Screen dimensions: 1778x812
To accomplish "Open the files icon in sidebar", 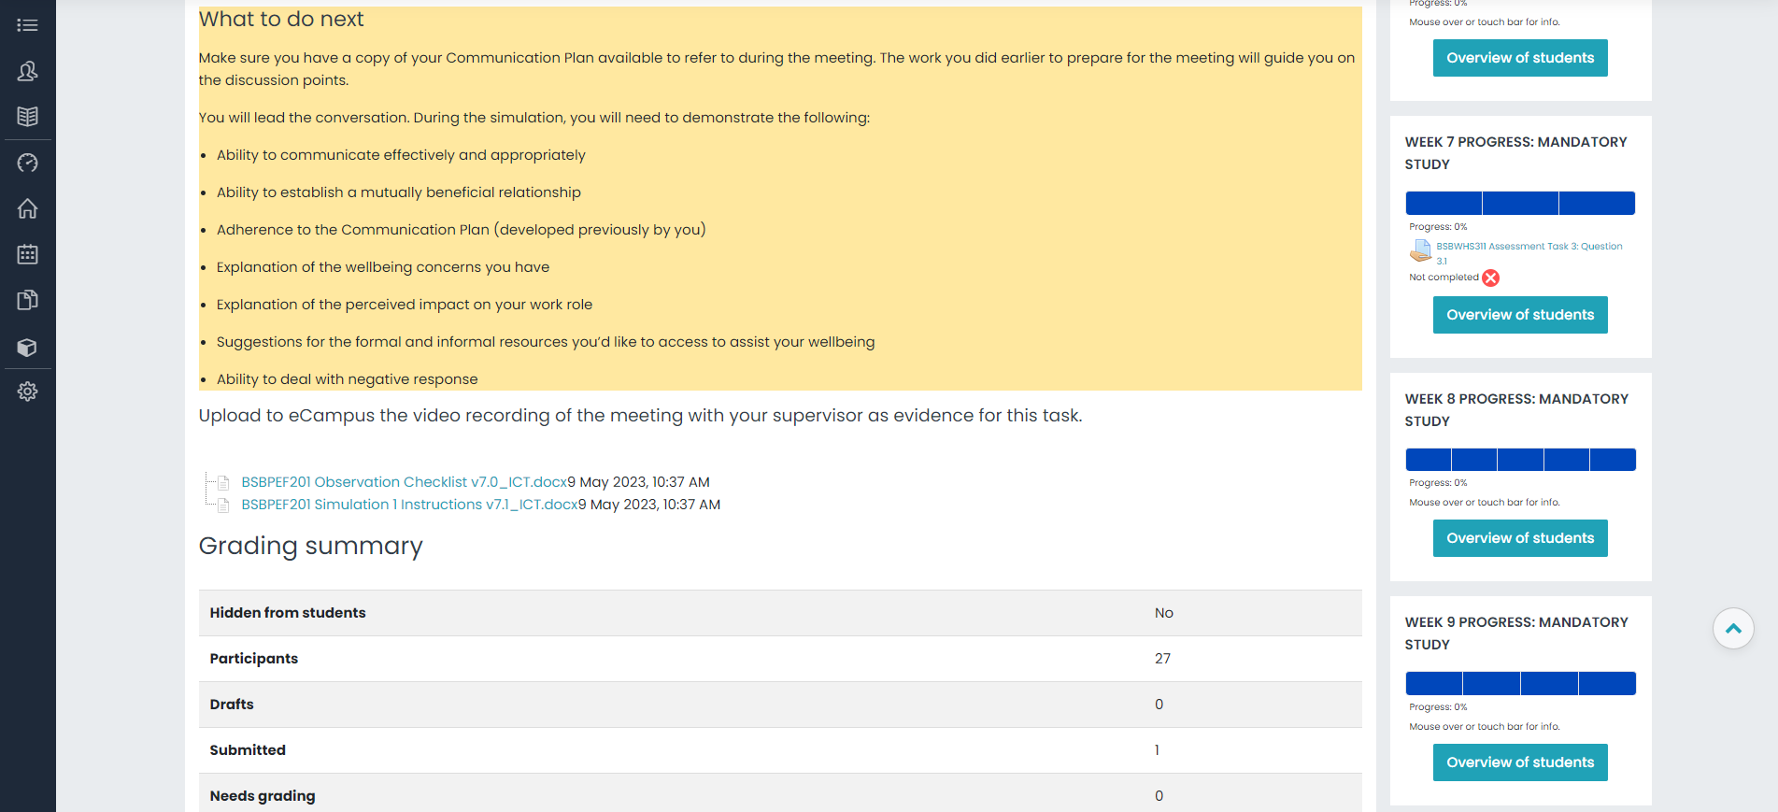I will 27,300.
